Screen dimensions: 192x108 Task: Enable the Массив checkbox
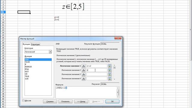pyautogui.click(x=23, y=100)
